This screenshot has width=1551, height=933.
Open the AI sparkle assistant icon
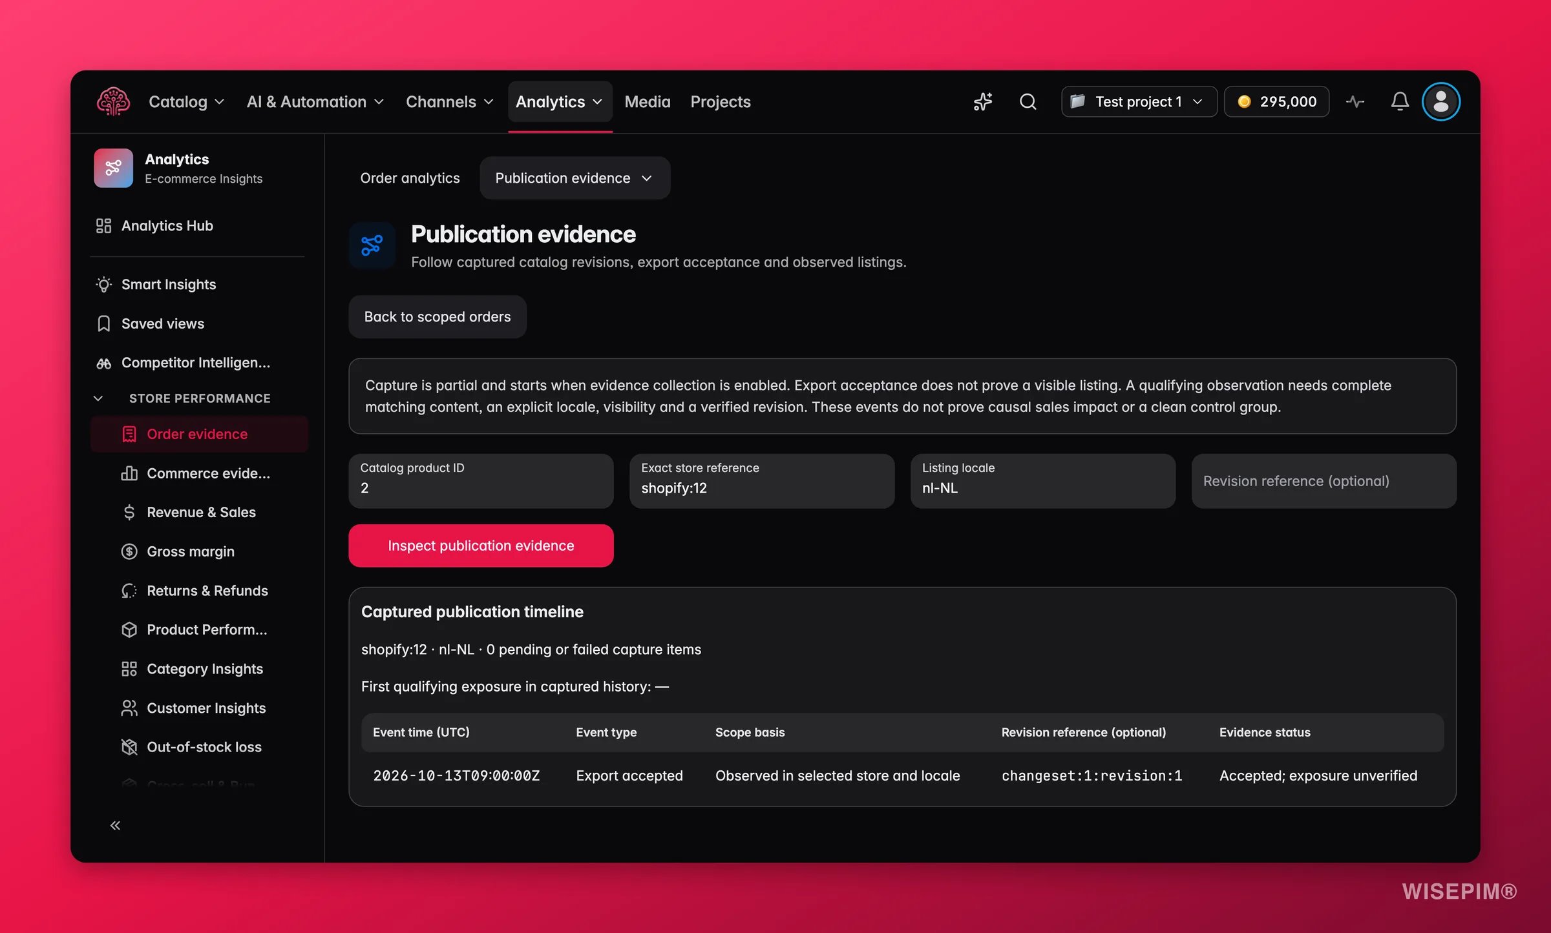pyautogui.click(x=983, y=101)
